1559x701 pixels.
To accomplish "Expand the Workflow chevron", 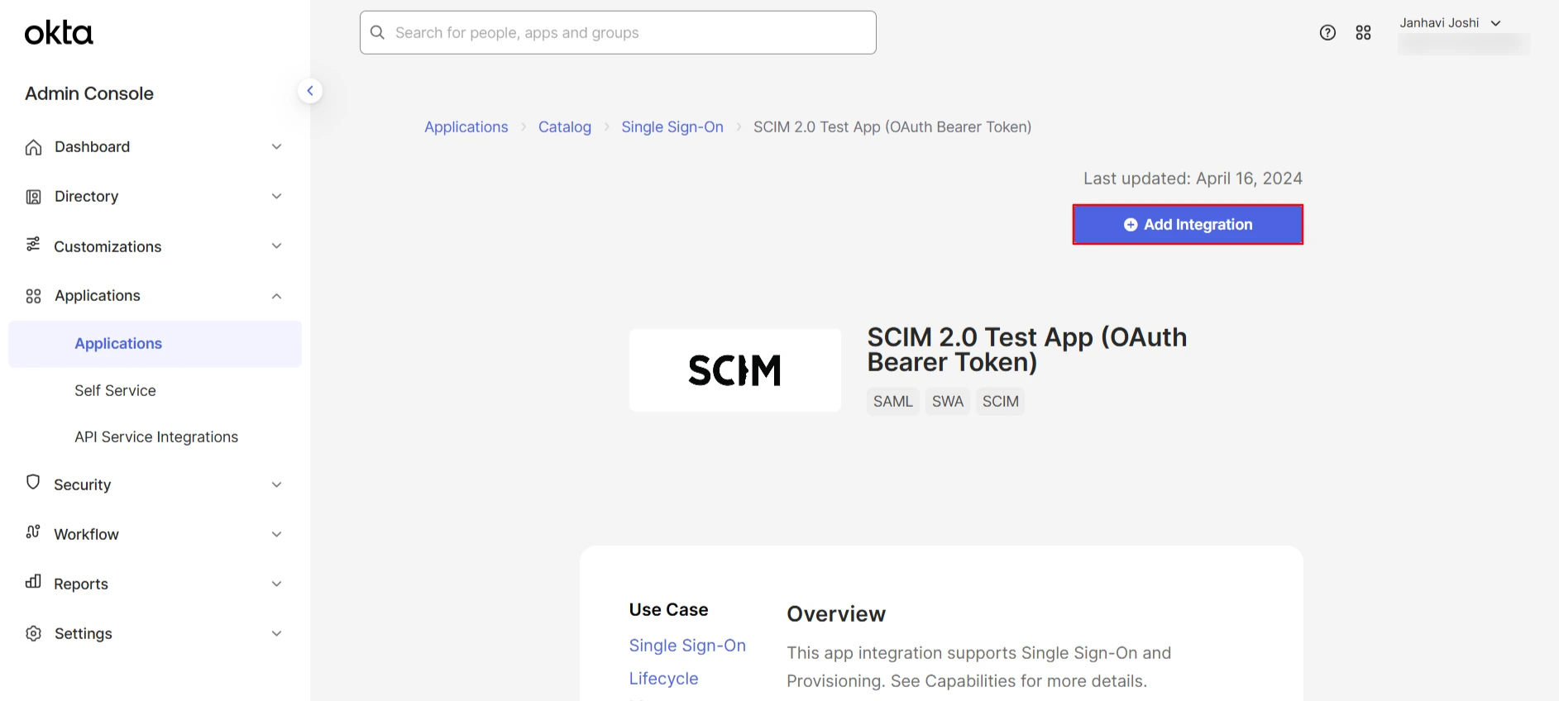I will tap(277, 534).
